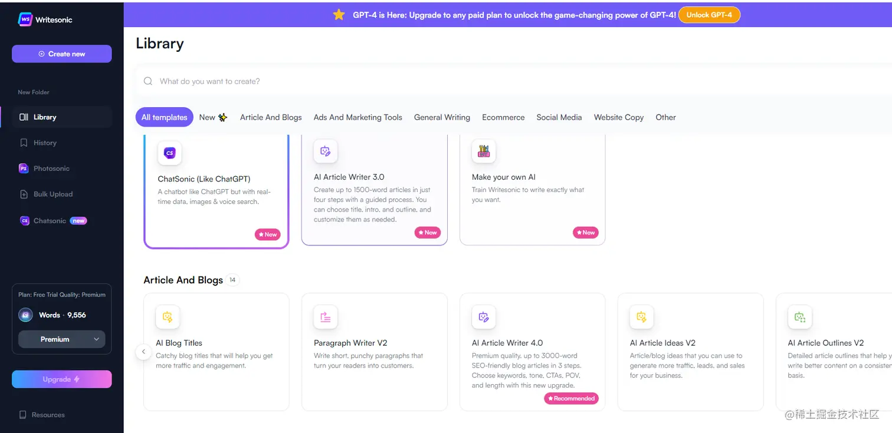Click the AI Article Writer 3.0 icon
The height and width of the screenshot is (433, 892).
click(x=326, y=151)
